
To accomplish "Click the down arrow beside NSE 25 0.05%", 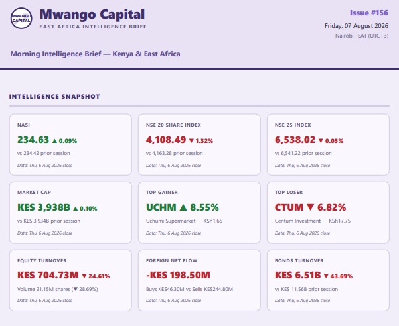I will click(321, 141).
